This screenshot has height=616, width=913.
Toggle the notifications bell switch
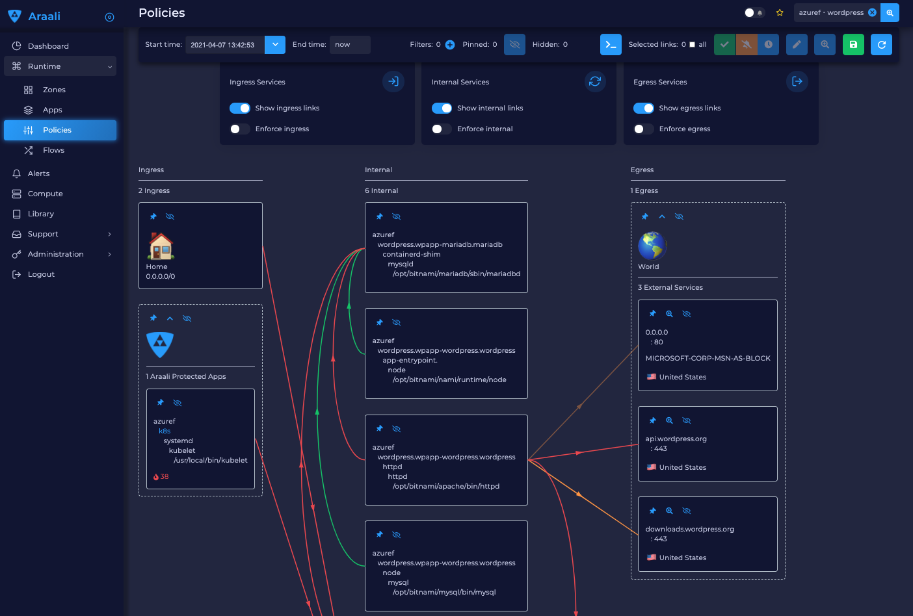pyautogui.click(x=754, y=12)
